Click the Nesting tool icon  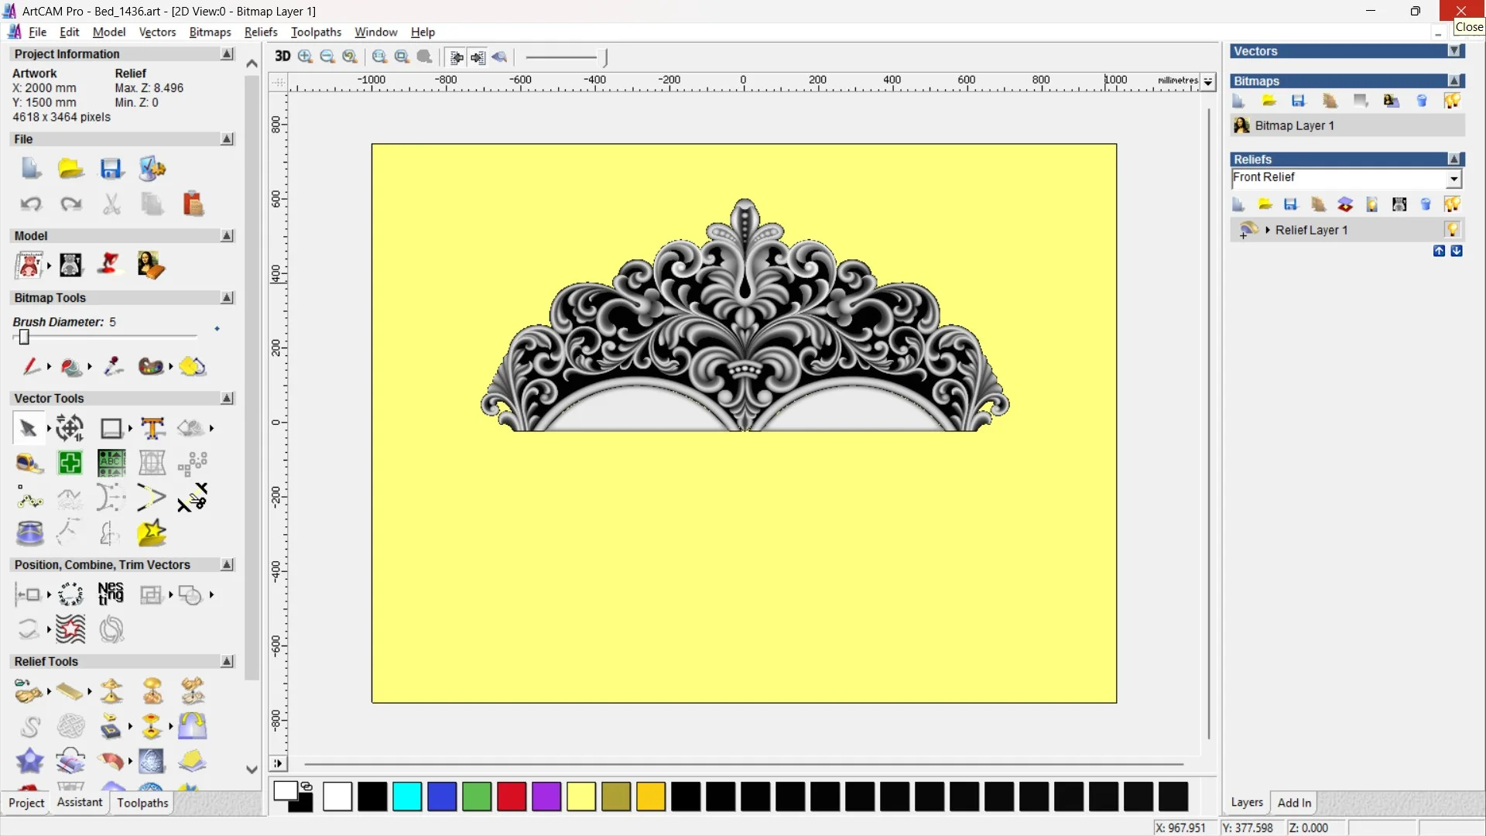[x=111, y=594]
